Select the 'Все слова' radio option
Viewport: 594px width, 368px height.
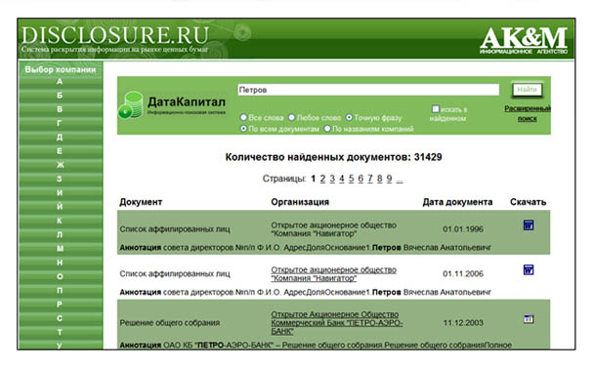243,118
